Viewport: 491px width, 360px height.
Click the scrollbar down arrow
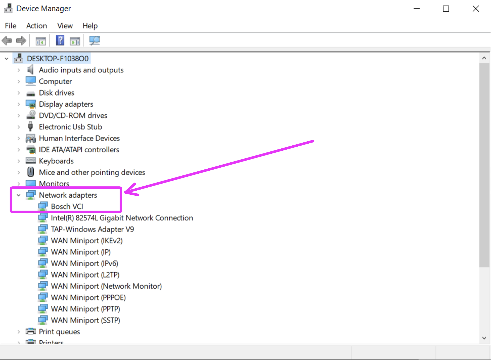[x=484, y=338]
